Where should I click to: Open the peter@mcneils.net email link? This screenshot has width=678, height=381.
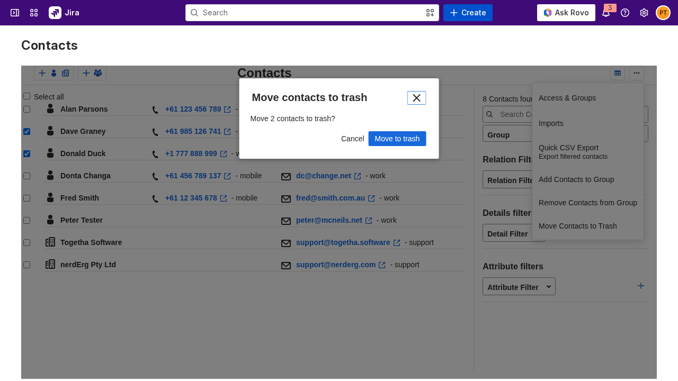329,220
